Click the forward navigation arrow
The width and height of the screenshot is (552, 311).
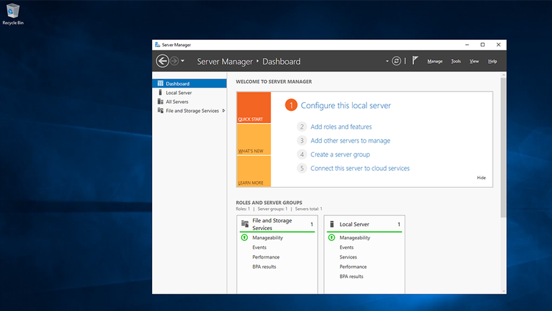coord(174,61)
